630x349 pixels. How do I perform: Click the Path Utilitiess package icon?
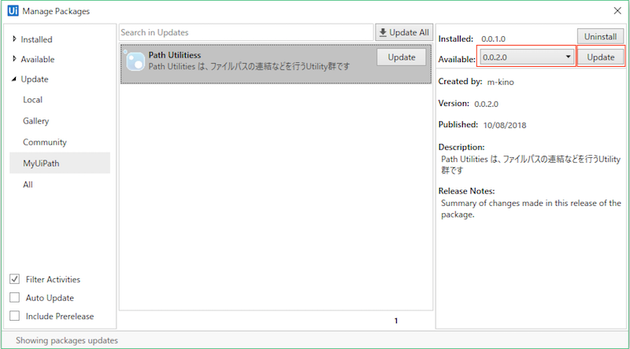pyautogui.click(x=135, y=61)
